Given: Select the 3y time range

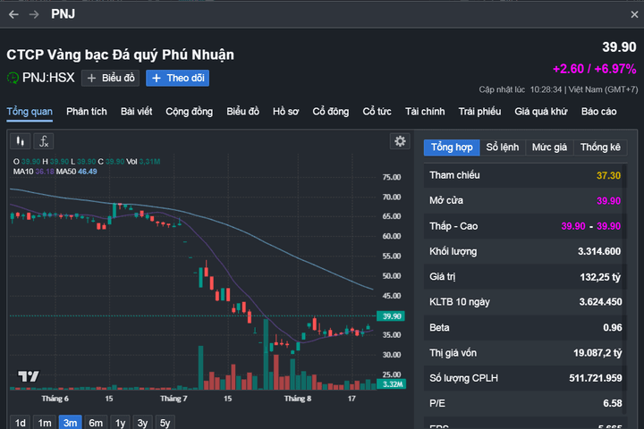Looking at the screenshot, I should coord(142,423).
